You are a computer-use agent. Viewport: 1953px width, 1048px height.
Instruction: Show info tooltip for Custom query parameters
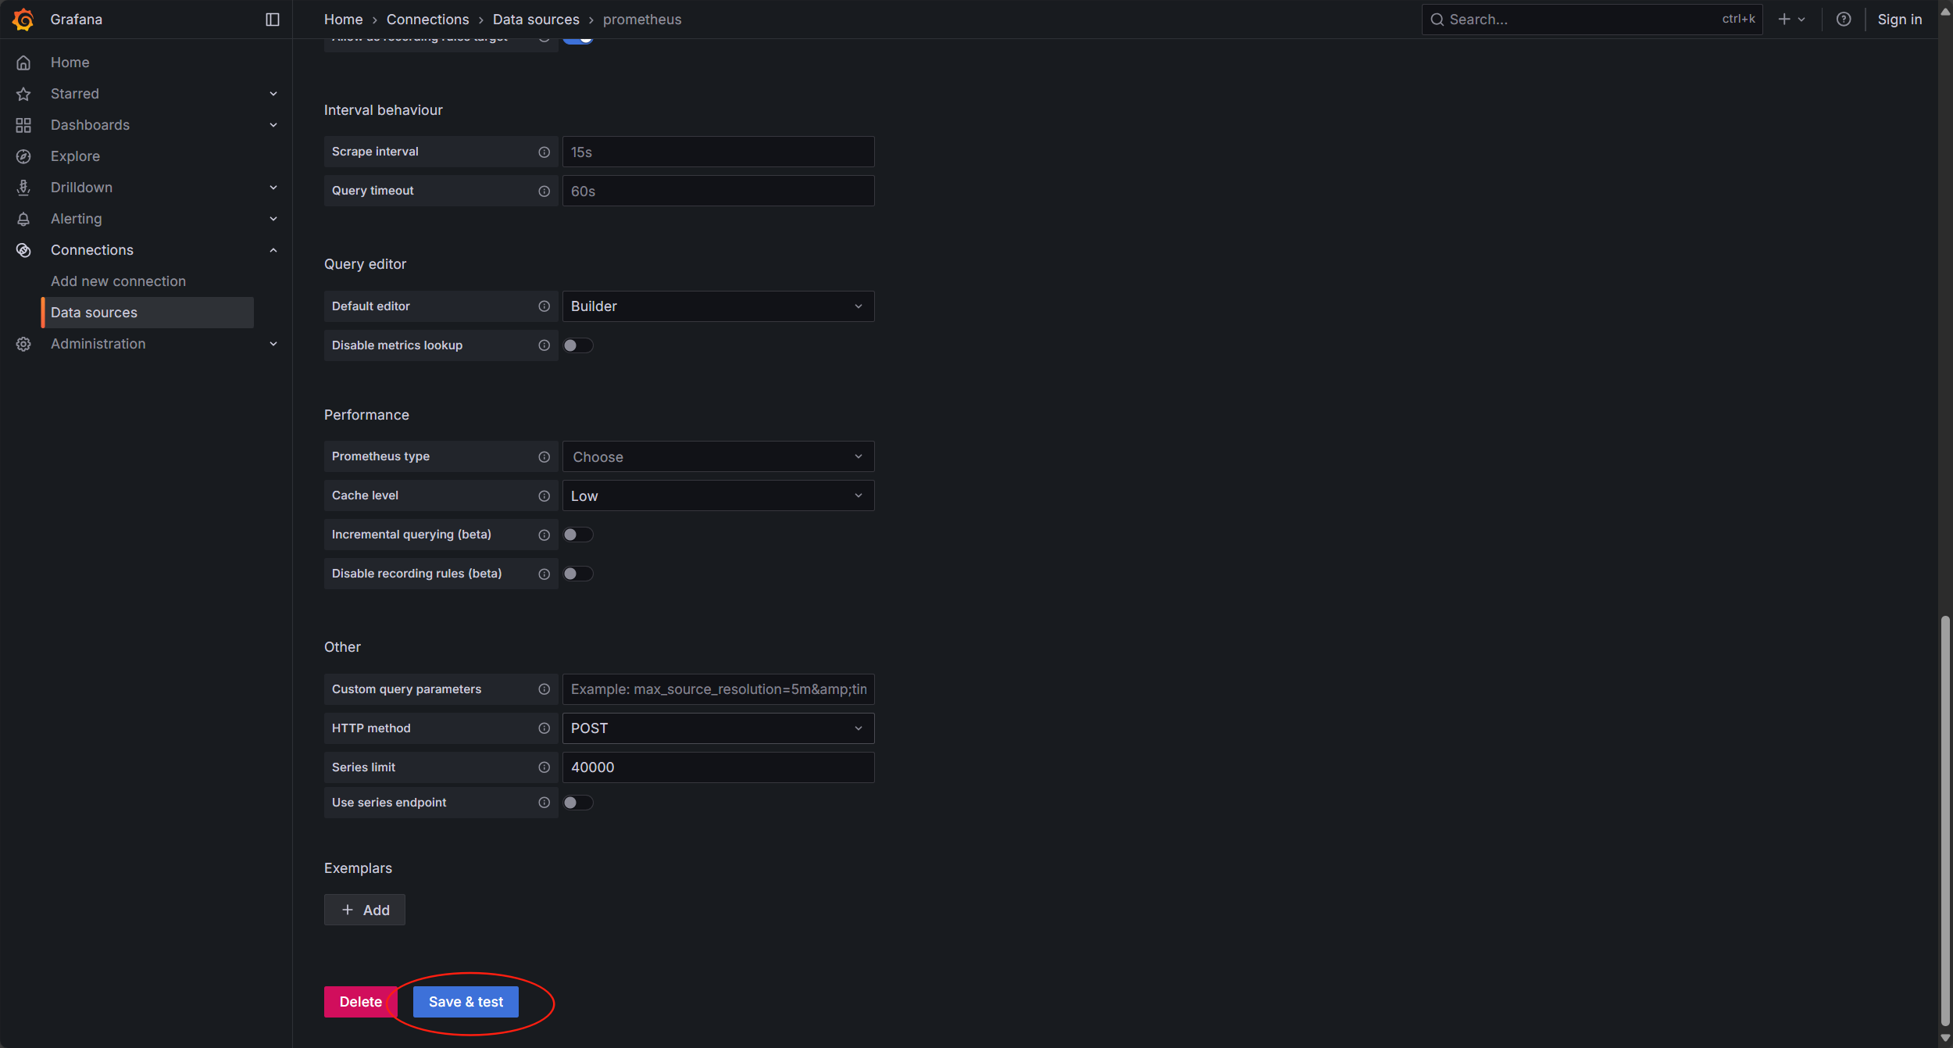pyautogui.click(x=544, y=689)
